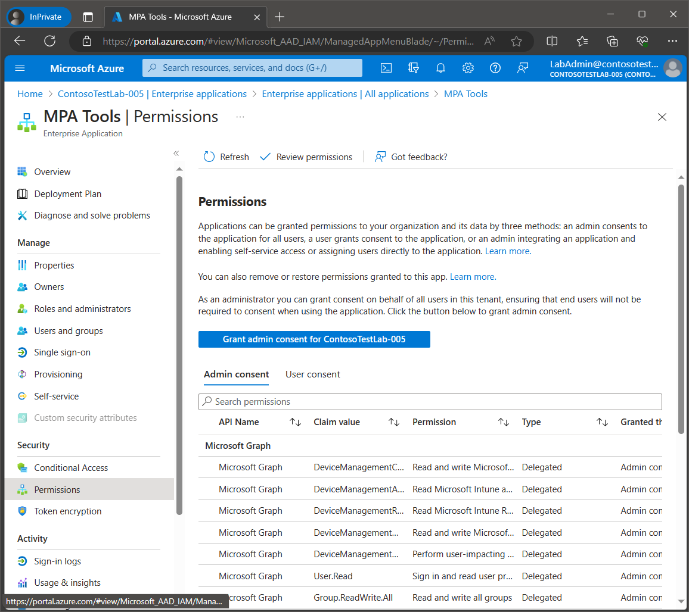Click the browser address bar URL
689x612 pixels.
tap(288, 41)
